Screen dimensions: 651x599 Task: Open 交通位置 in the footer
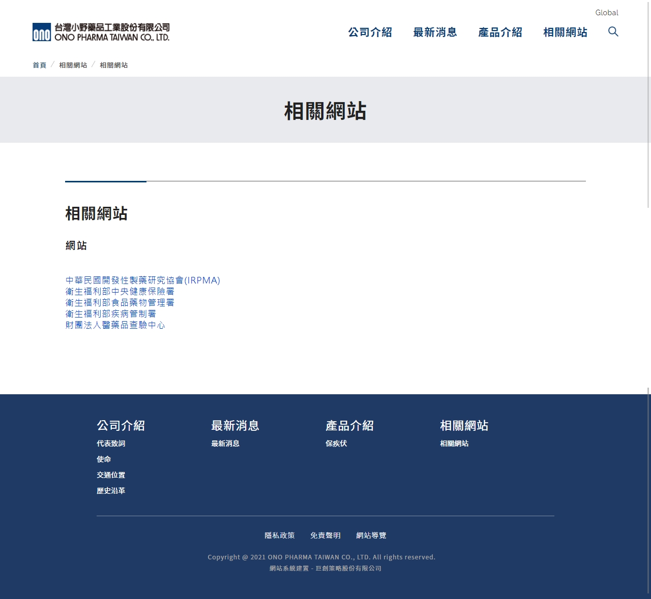(111, 475)
